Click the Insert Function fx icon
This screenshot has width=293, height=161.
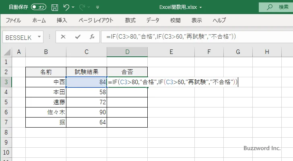[92, 37]
